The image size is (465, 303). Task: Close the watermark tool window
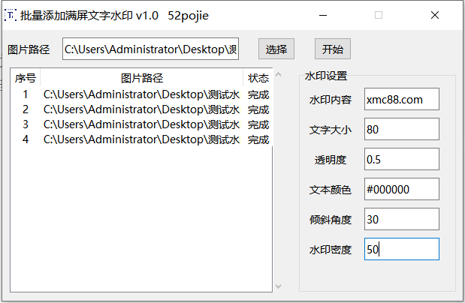click(x=435, y=14)
